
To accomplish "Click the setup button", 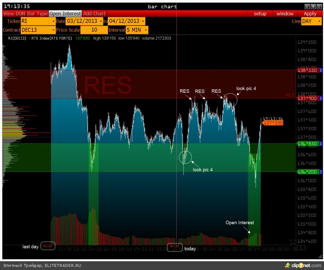I will point(260,13).
